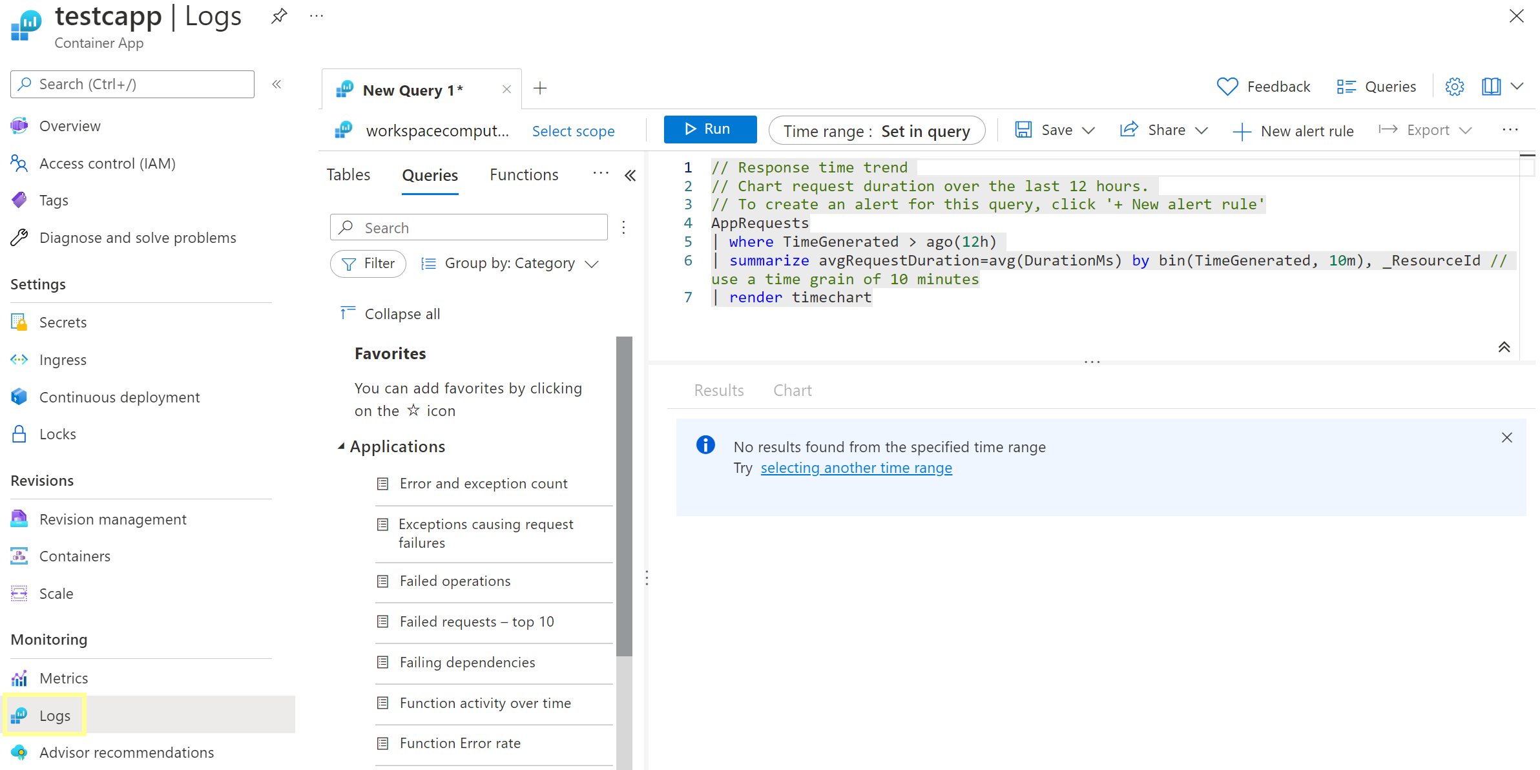Switch to the Tables tab
The image size is (1540, 770).
click(x=348, y=174)
